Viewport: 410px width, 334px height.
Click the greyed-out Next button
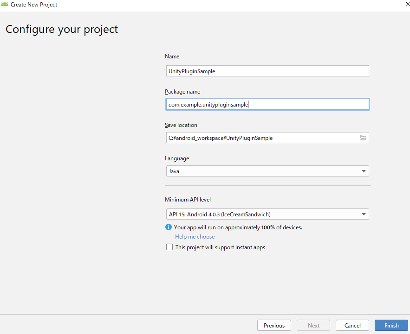click(x=313, y=325)
